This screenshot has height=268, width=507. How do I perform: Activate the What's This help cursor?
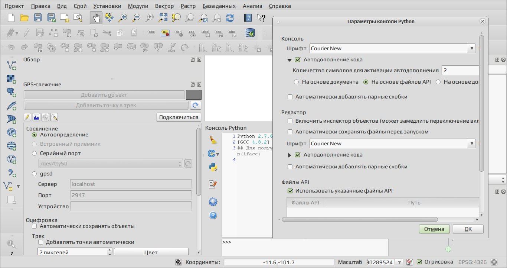pos(261,17)
